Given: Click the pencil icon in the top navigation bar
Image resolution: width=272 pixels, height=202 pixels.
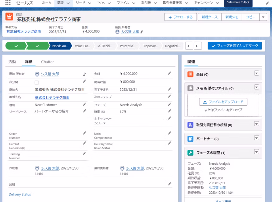Looking at the screenshot, I should tap(267, 3).
